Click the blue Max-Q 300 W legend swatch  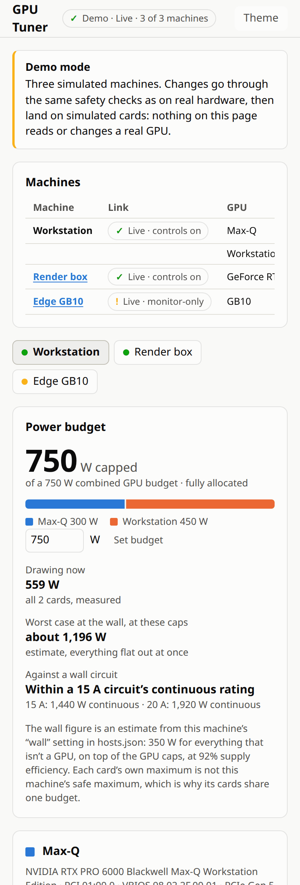coord(29,522)
